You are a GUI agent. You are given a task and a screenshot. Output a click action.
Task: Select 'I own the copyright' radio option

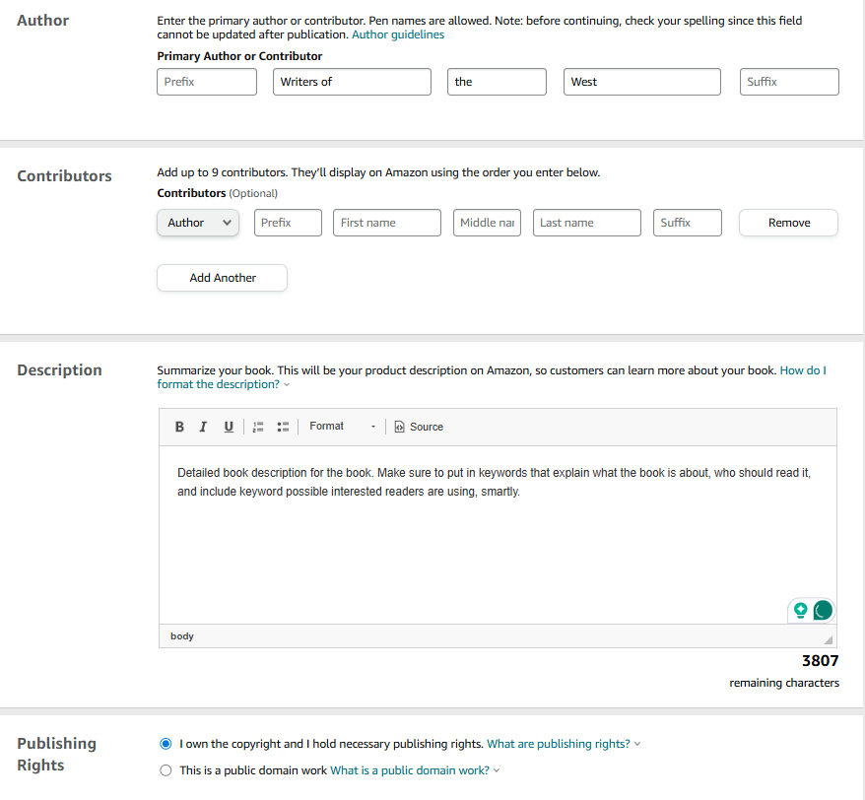166,744
